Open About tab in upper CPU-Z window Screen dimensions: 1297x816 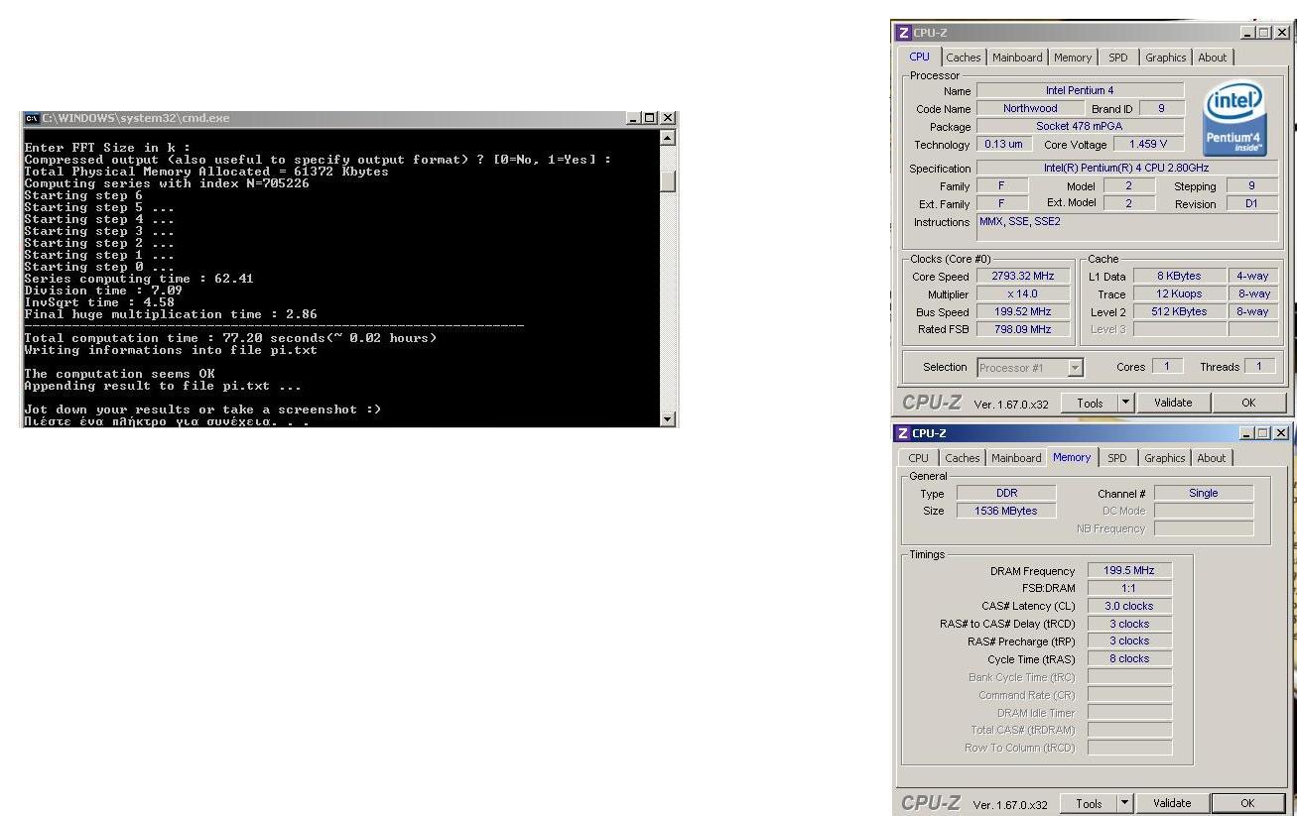pyautogui.click(x=1212, y=58)
